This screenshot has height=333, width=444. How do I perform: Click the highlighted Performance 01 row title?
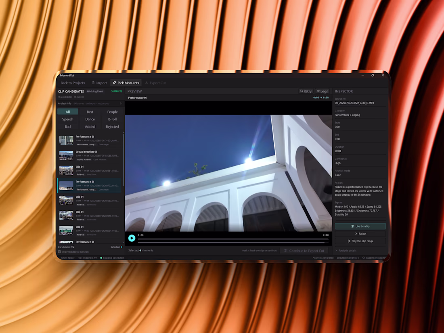coord(85,182)
